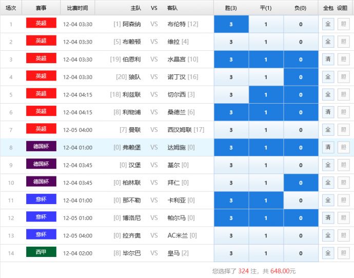Click the 全包 column header
This screenshot has width=354, height=278.
click(328, 8)
